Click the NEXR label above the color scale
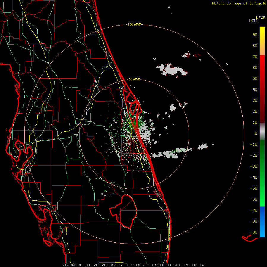 click(x=261, y=18)
